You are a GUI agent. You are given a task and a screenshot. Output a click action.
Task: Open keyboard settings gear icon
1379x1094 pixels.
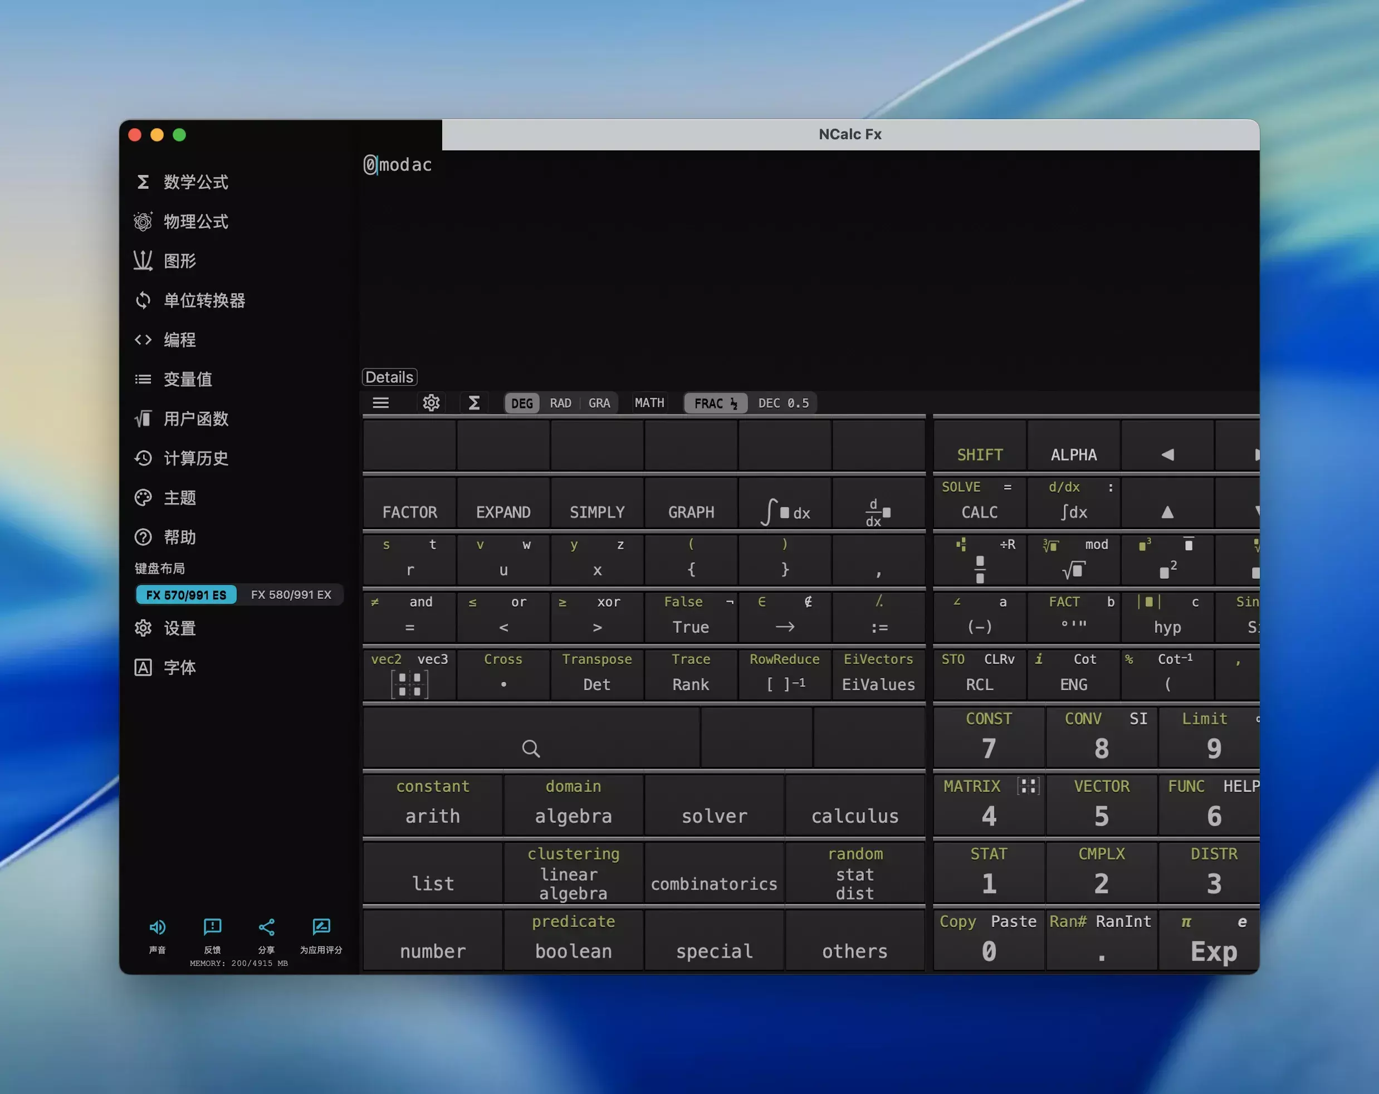(431, 403)
